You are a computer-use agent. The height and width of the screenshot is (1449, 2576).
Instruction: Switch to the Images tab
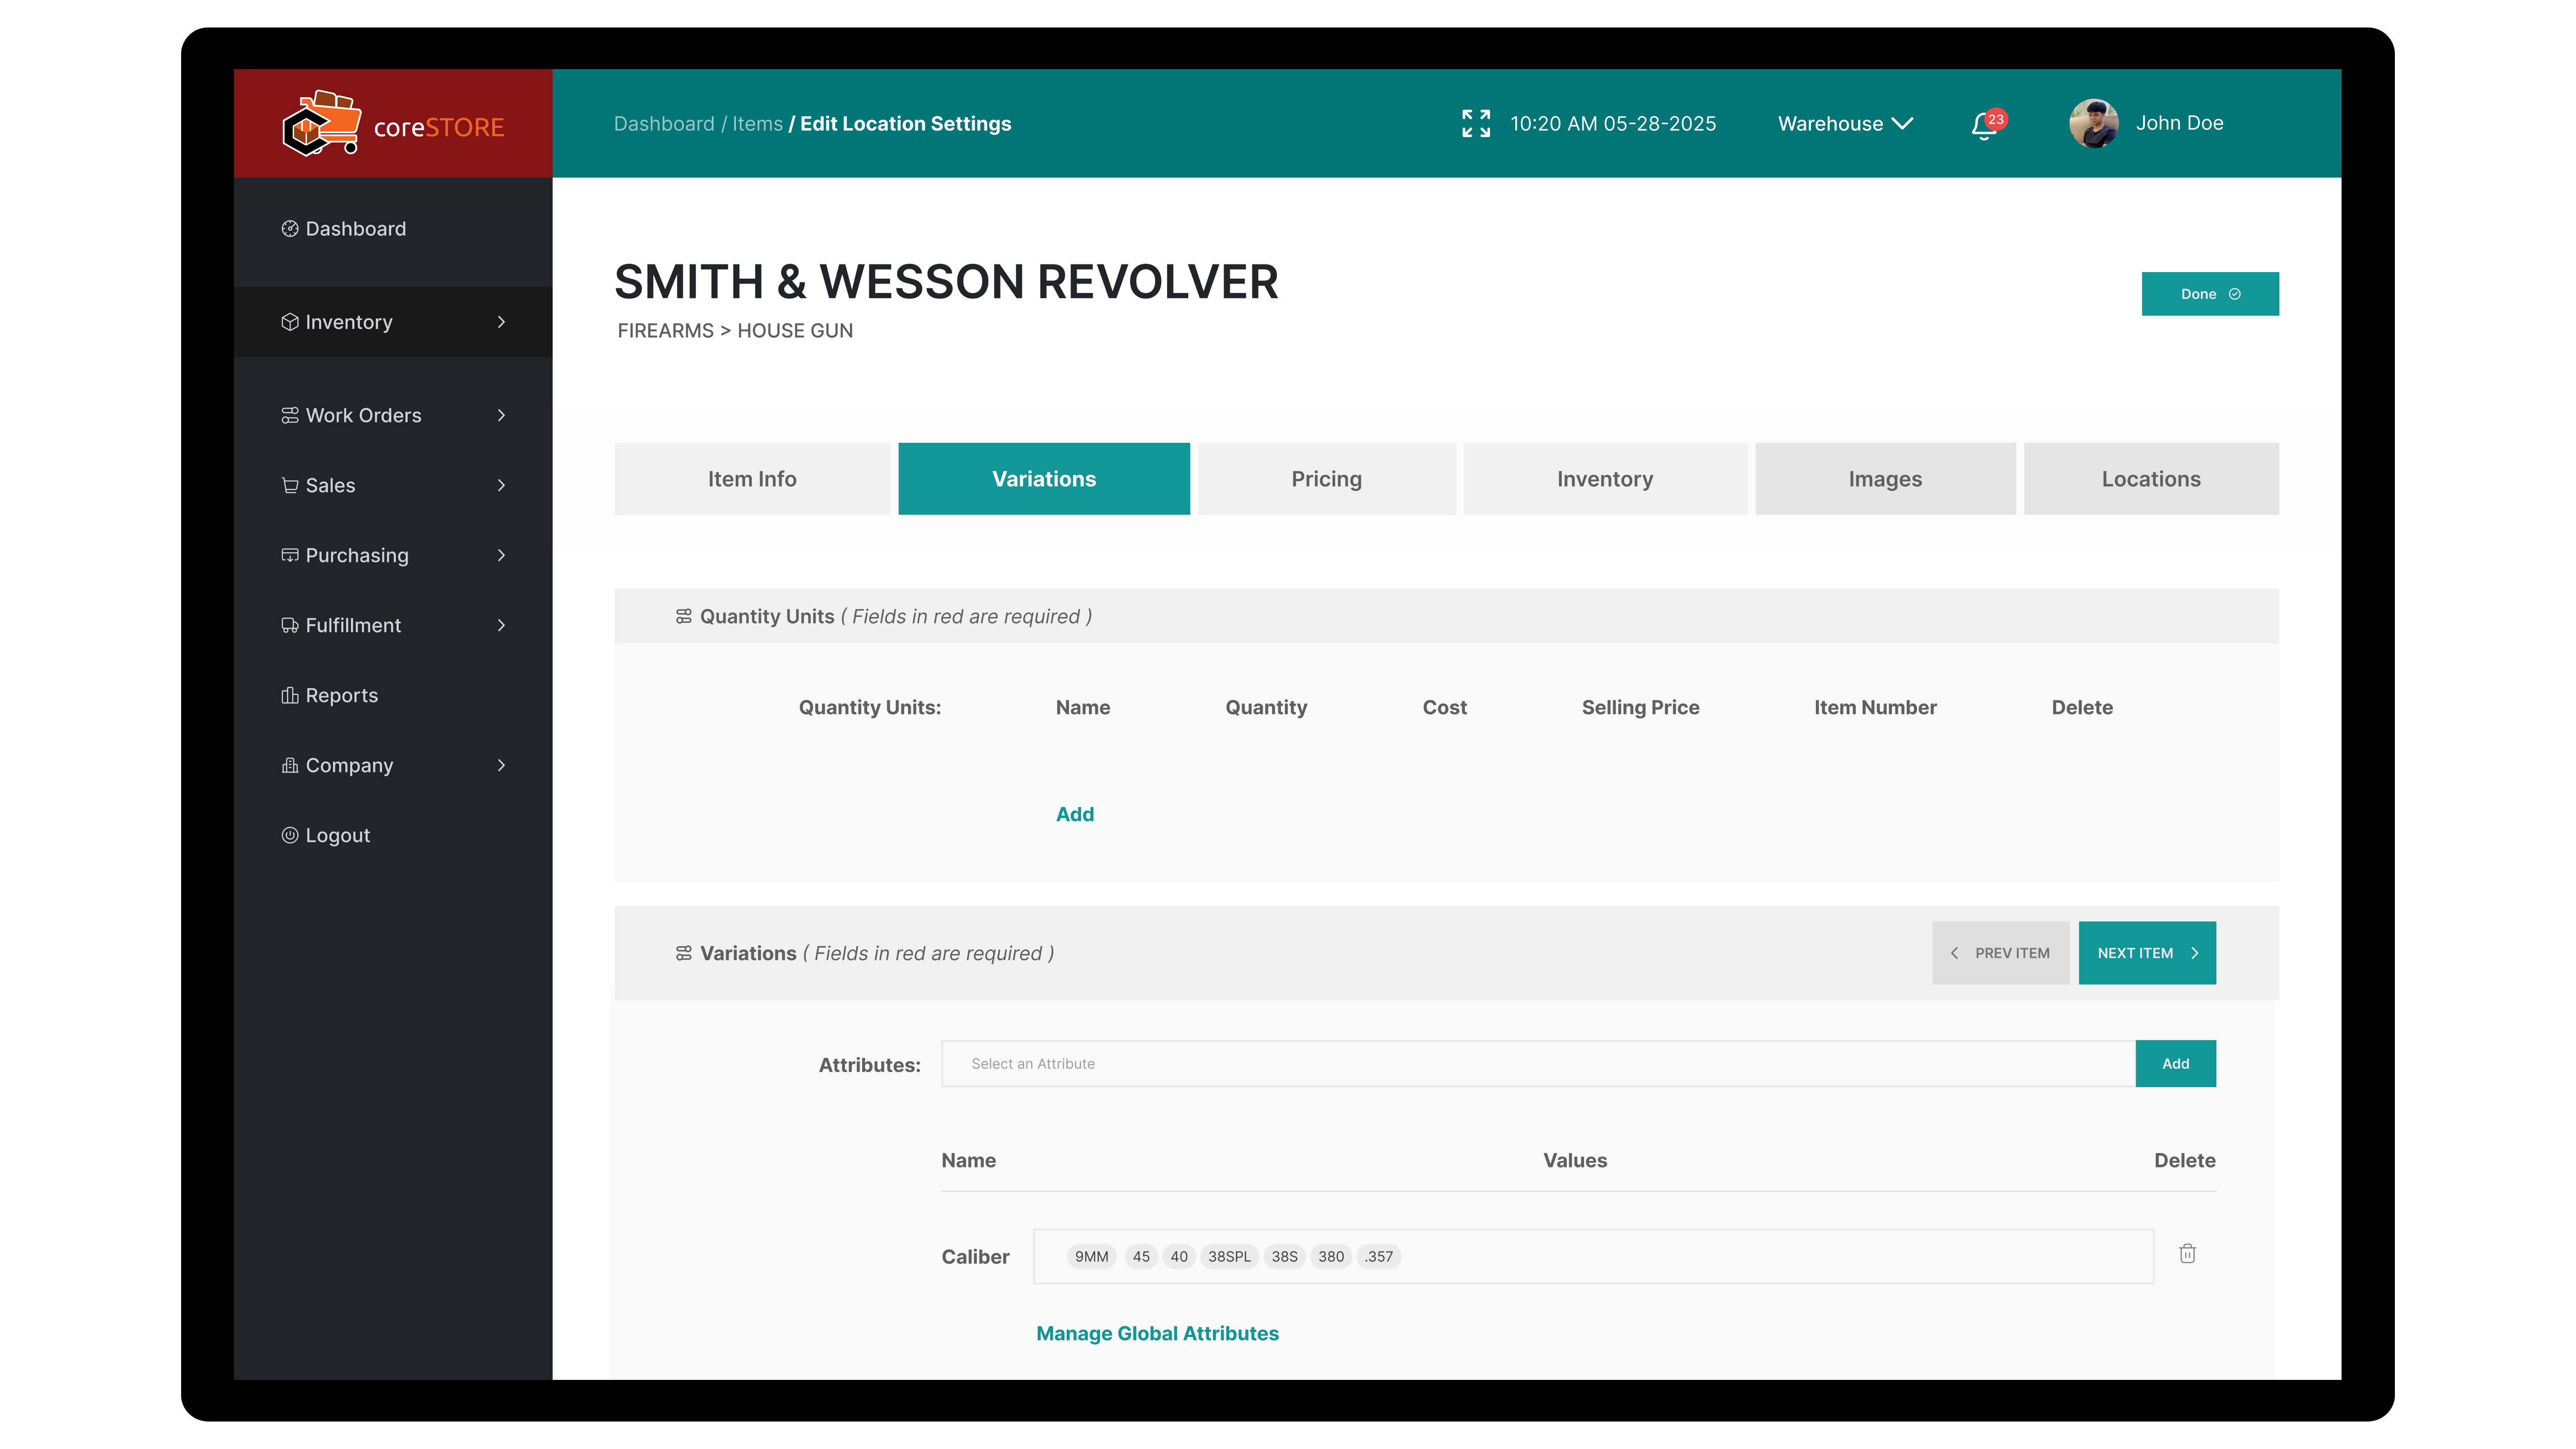[x=1885, y=479]
